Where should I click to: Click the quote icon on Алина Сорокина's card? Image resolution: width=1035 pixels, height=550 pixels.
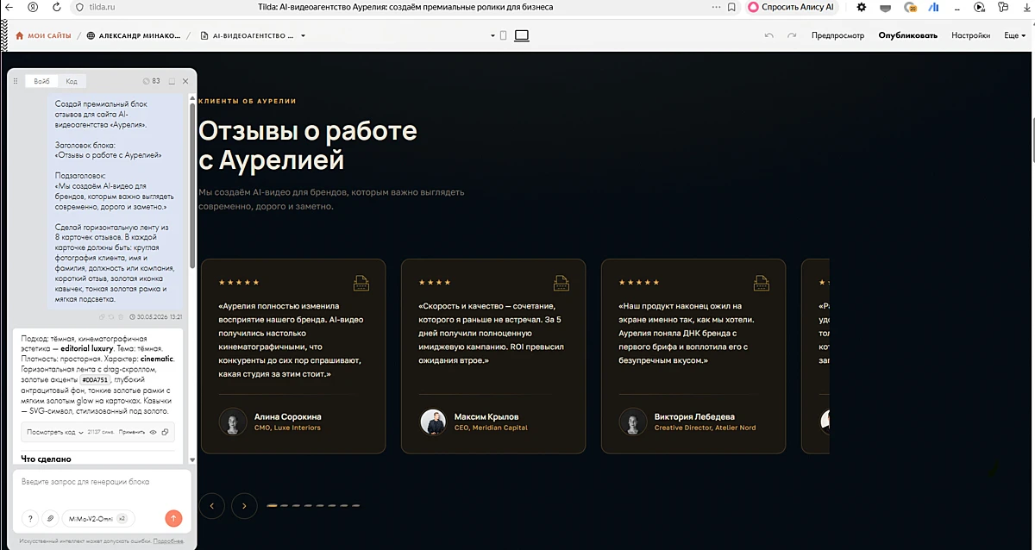pyautogui.click(x=361, y=283)
